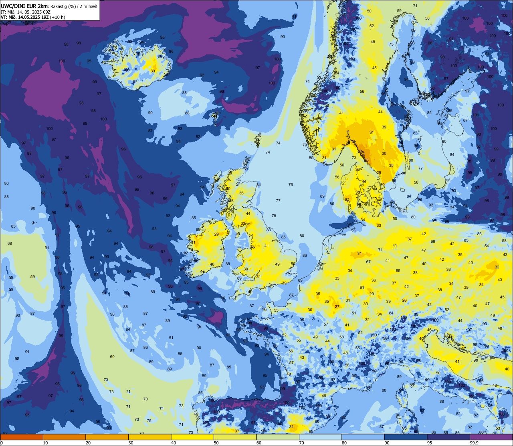Click the legend tick label '40'
Screen dimensions: 513x446
[x=174, y=443]
